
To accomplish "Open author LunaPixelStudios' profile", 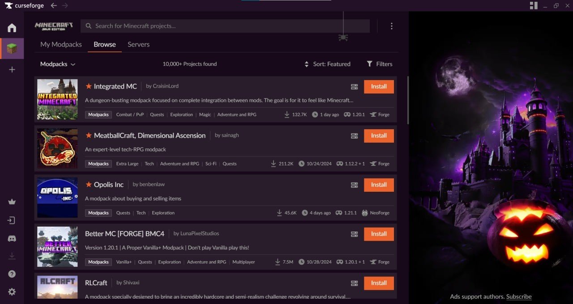I will [x=200, y=233].
